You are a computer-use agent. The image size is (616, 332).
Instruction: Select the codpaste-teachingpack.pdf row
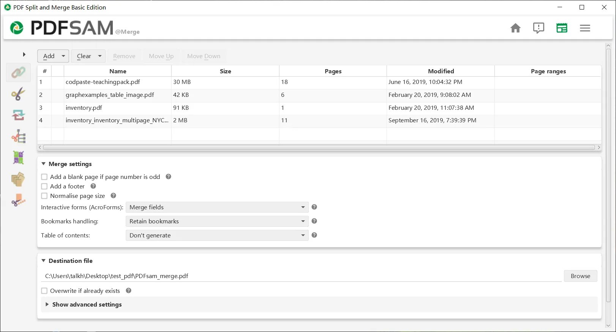coord(319,82)
